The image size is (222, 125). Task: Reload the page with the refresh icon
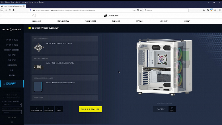[x=10, y=10]
